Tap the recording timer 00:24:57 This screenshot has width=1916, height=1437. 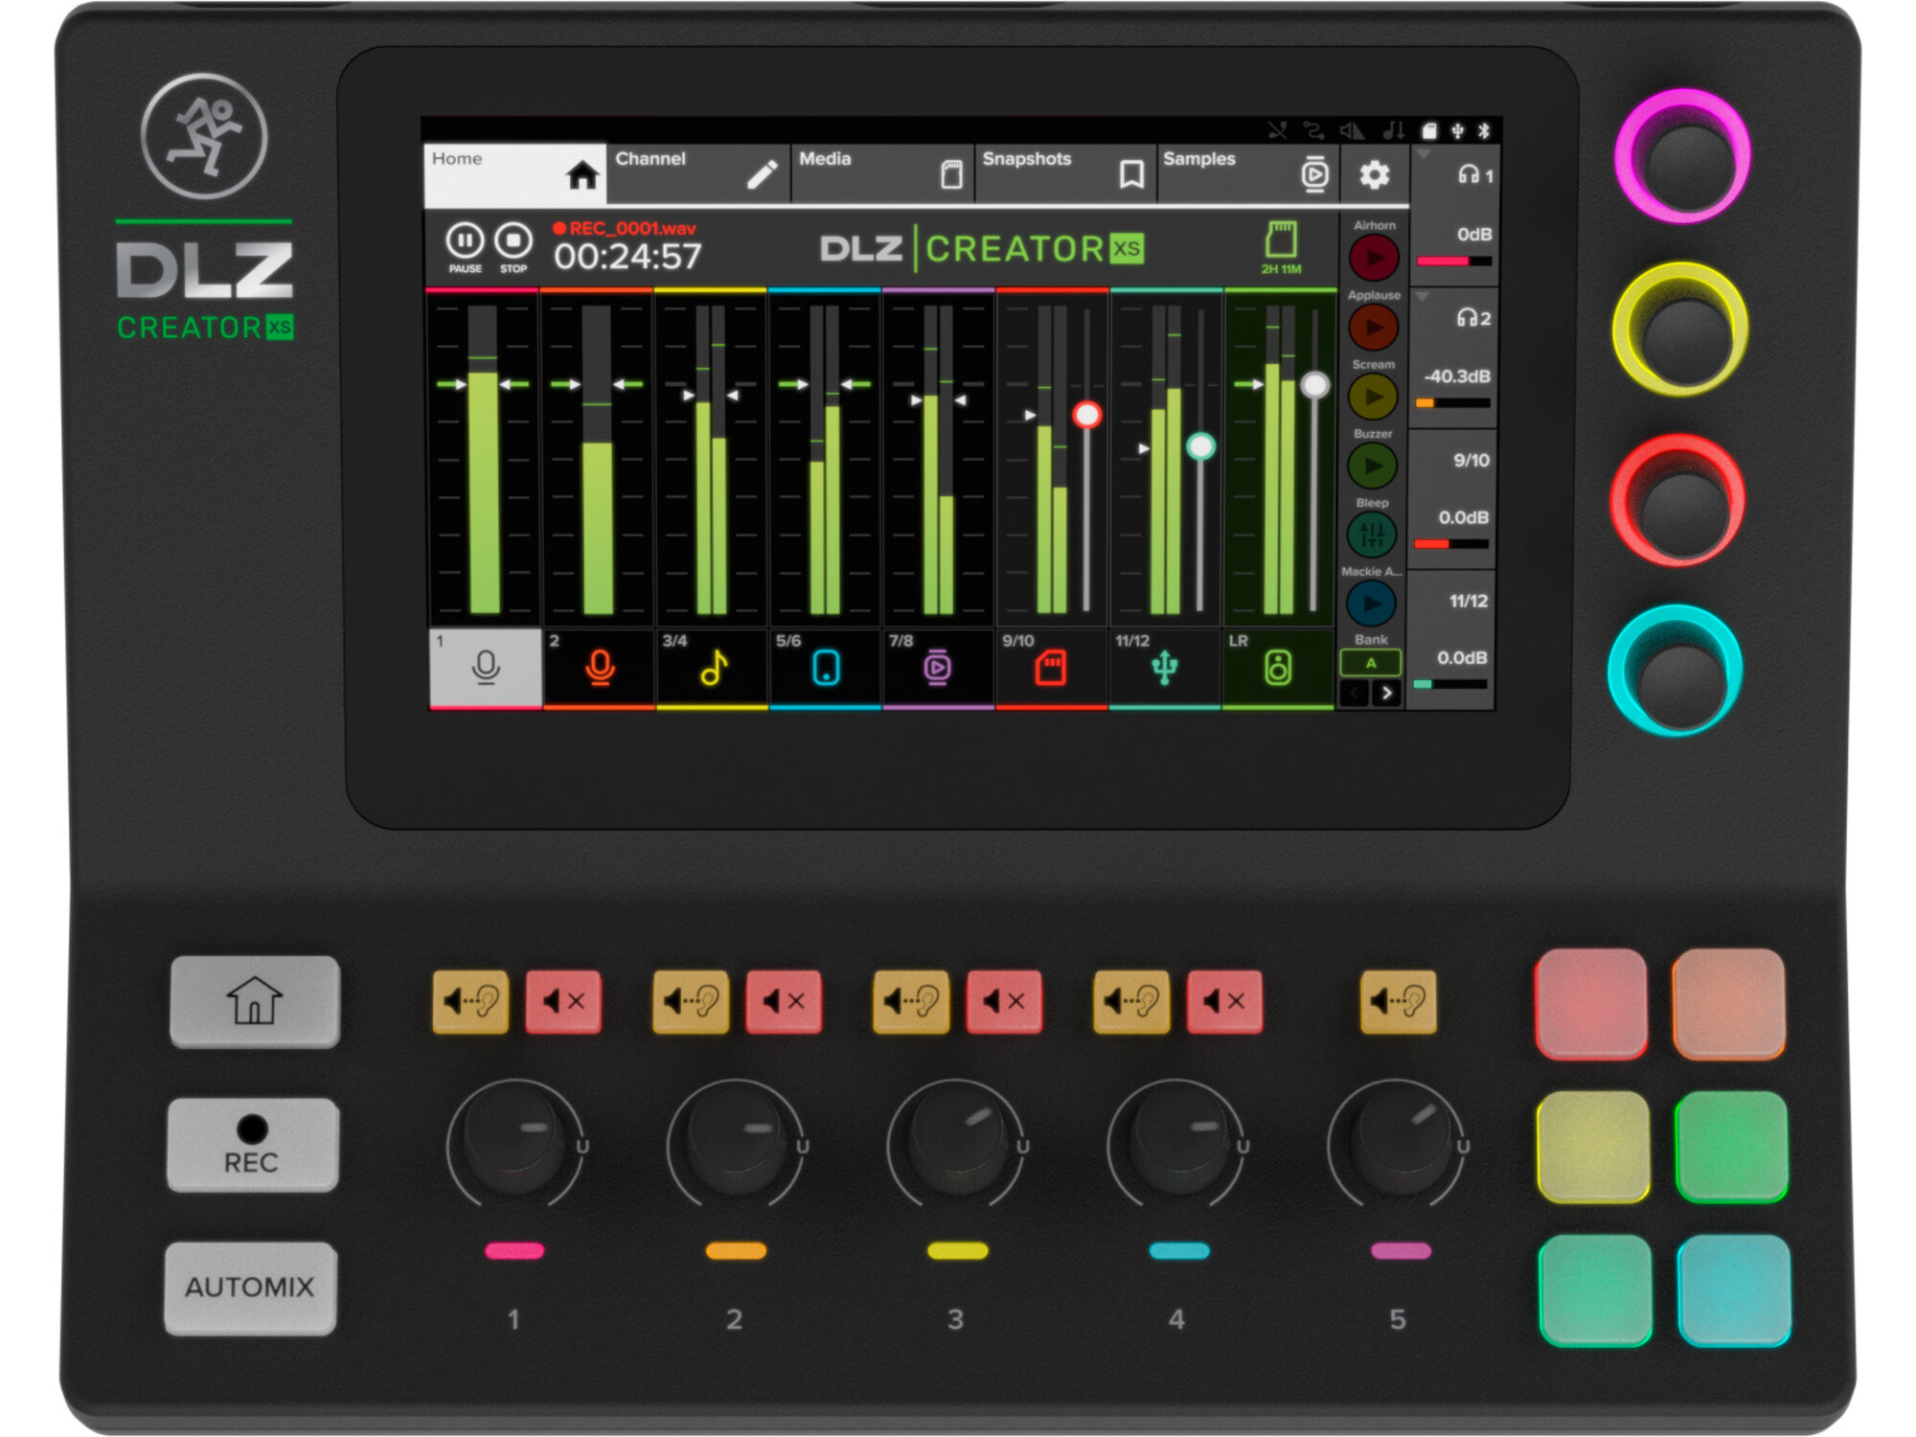[627, 256]
